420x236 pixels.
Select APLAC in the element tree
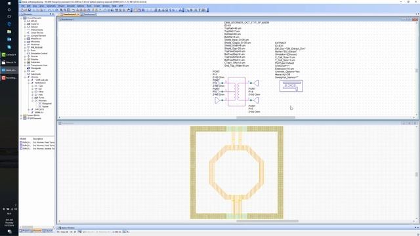33,21
